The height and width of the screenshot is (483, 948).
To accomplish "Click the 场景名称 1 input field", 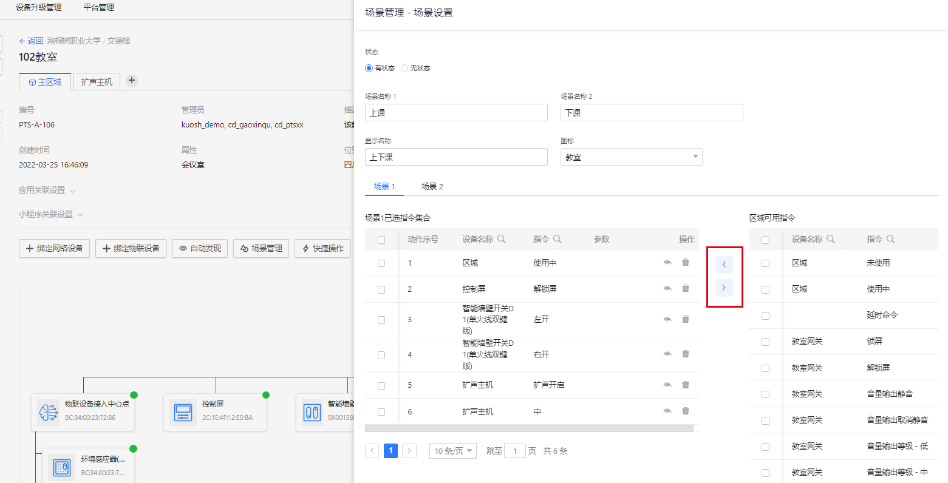I will coord(456,113).
